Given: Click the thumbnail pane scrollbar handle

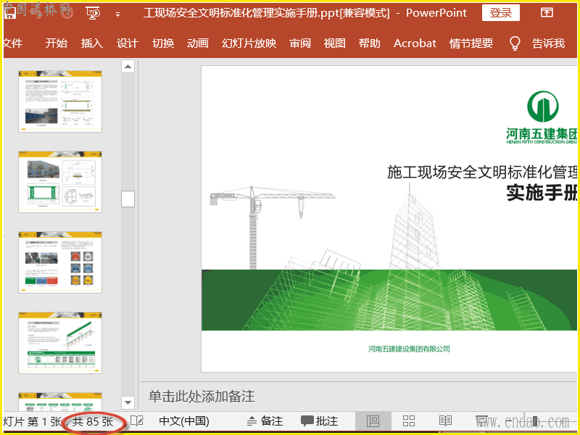Looking at the screenshot, I should pos(128,199).
